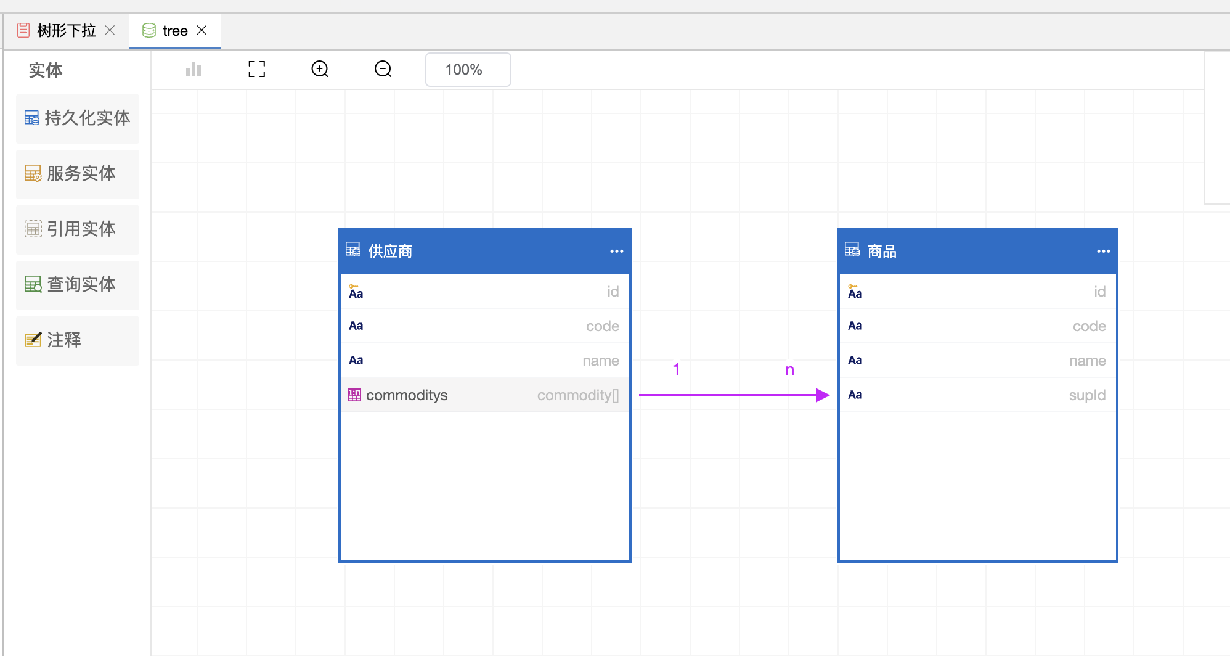
Task: Close the 树形下拉 tab
Action: (110, 30)
